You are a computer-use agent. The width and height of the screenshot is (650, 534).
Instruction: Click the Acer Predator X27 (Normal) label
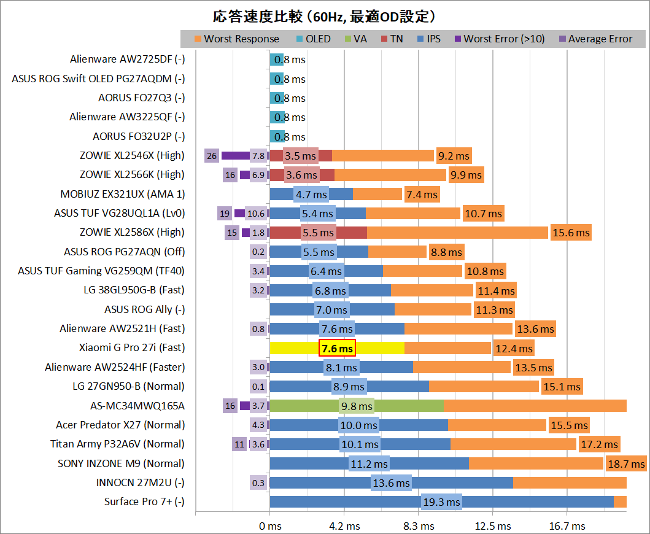[x=121, y=425]
